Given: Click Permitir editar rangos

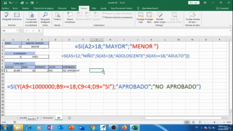Looking at the screenshot, I should click(160, 17).
